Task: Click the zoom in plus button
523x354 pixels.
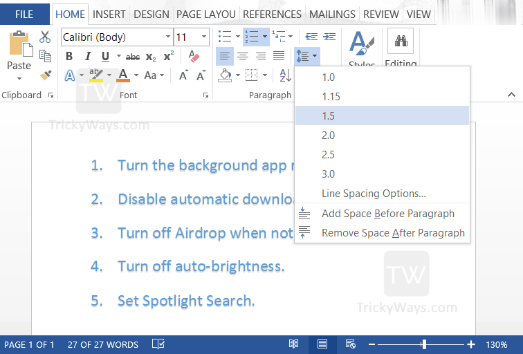Action: (x=471, y=344)
